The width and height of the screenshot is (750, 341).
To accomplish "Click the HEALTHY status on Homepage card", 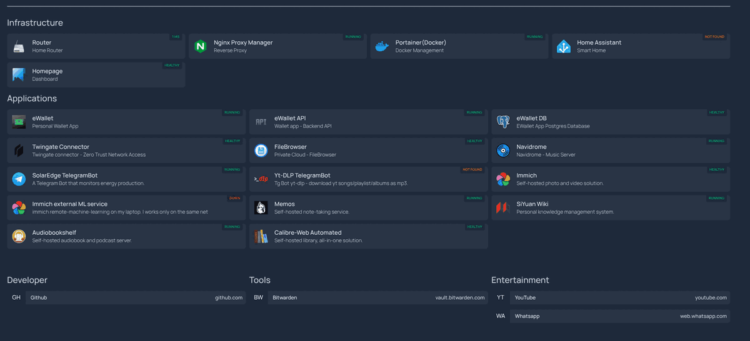I will 172,66.
